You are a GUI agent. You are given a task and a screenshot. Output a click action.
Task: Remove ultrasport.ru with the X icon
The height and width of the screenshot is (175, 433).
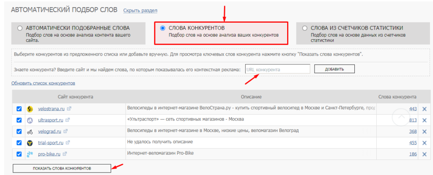click(x=425, y=120)
